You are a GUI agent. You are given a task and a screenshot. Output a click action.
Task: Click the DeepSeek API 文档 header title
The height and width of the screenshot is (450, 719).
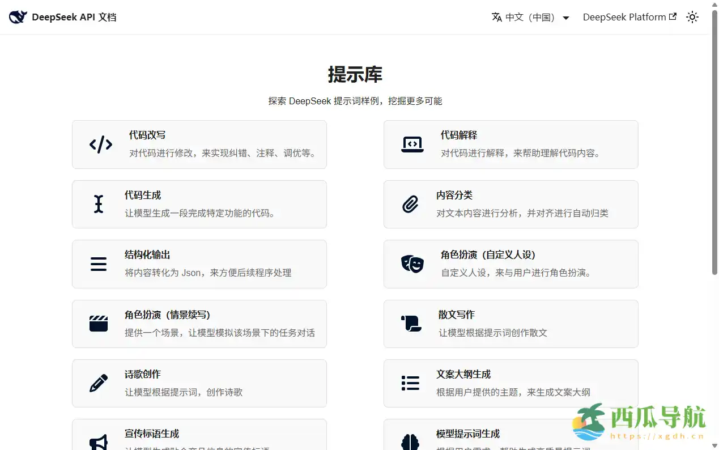pos(74,17)
